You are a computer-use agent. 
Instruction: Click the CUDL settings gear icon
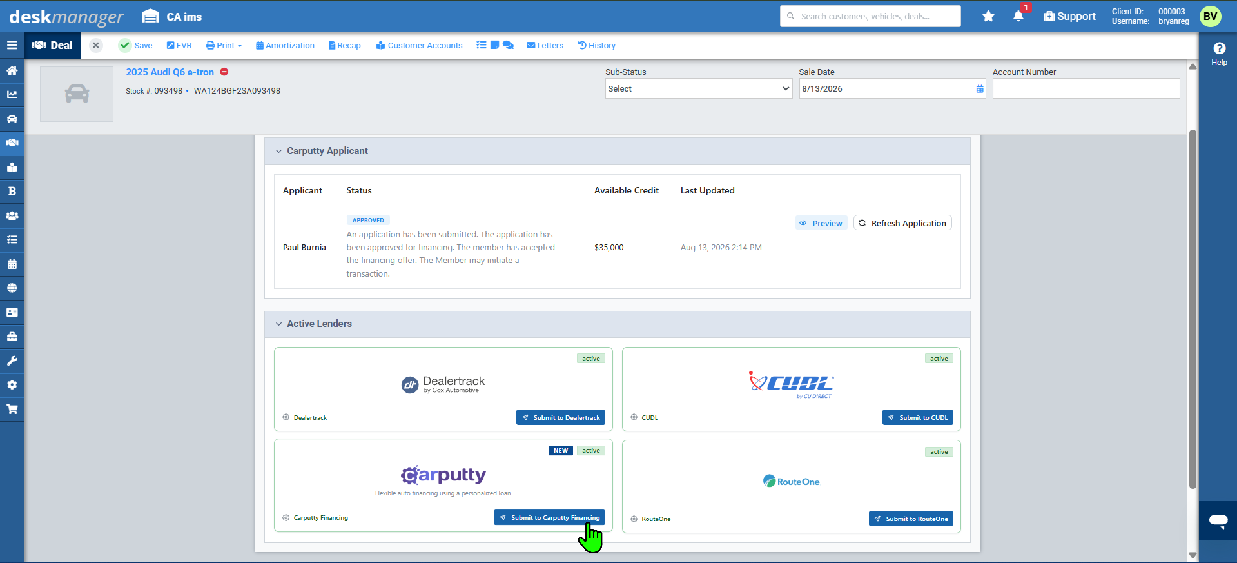point(634,417)
